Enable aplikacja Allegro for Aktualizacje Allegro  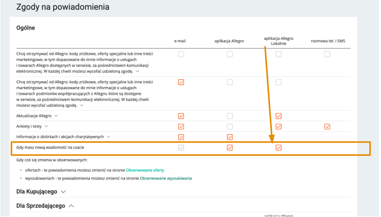[x=229, y=116]
